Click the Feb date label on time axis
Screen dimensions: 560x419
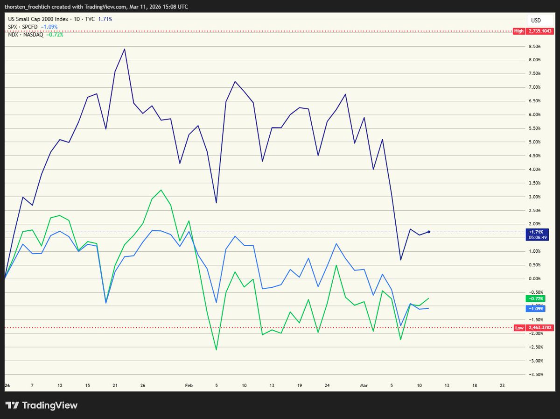point(189,385)
